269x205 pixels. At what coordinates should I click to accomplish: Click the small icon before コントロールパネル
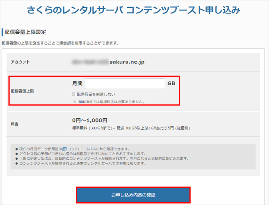pyautogui.click(x=65, y=149)
